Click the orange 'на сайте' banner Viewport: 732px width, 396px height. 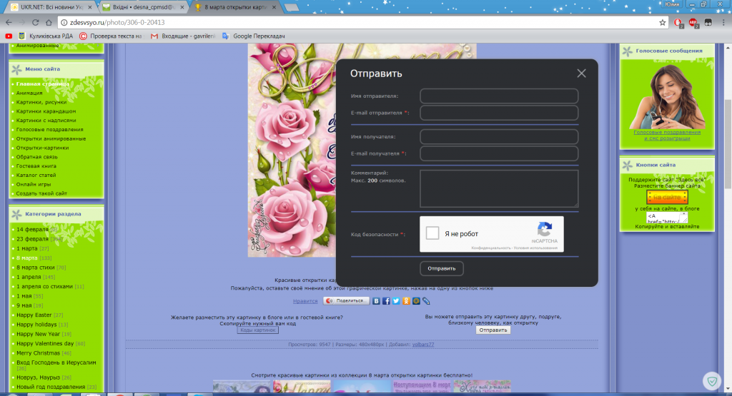coord(667,197)
